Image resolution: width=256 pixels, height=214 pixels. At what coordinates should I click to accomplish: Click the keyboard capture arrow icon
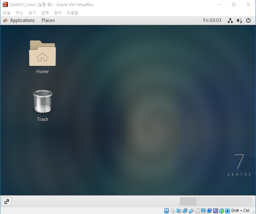pos(227,211)
